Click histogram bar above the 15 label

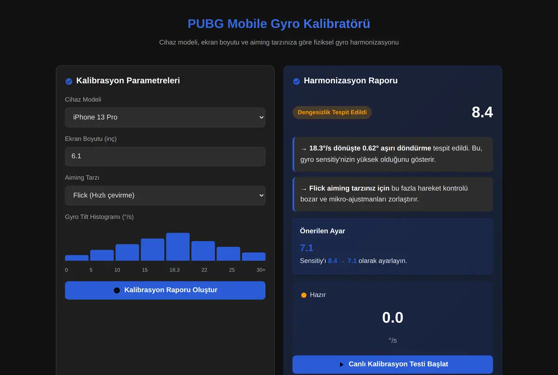153,249
